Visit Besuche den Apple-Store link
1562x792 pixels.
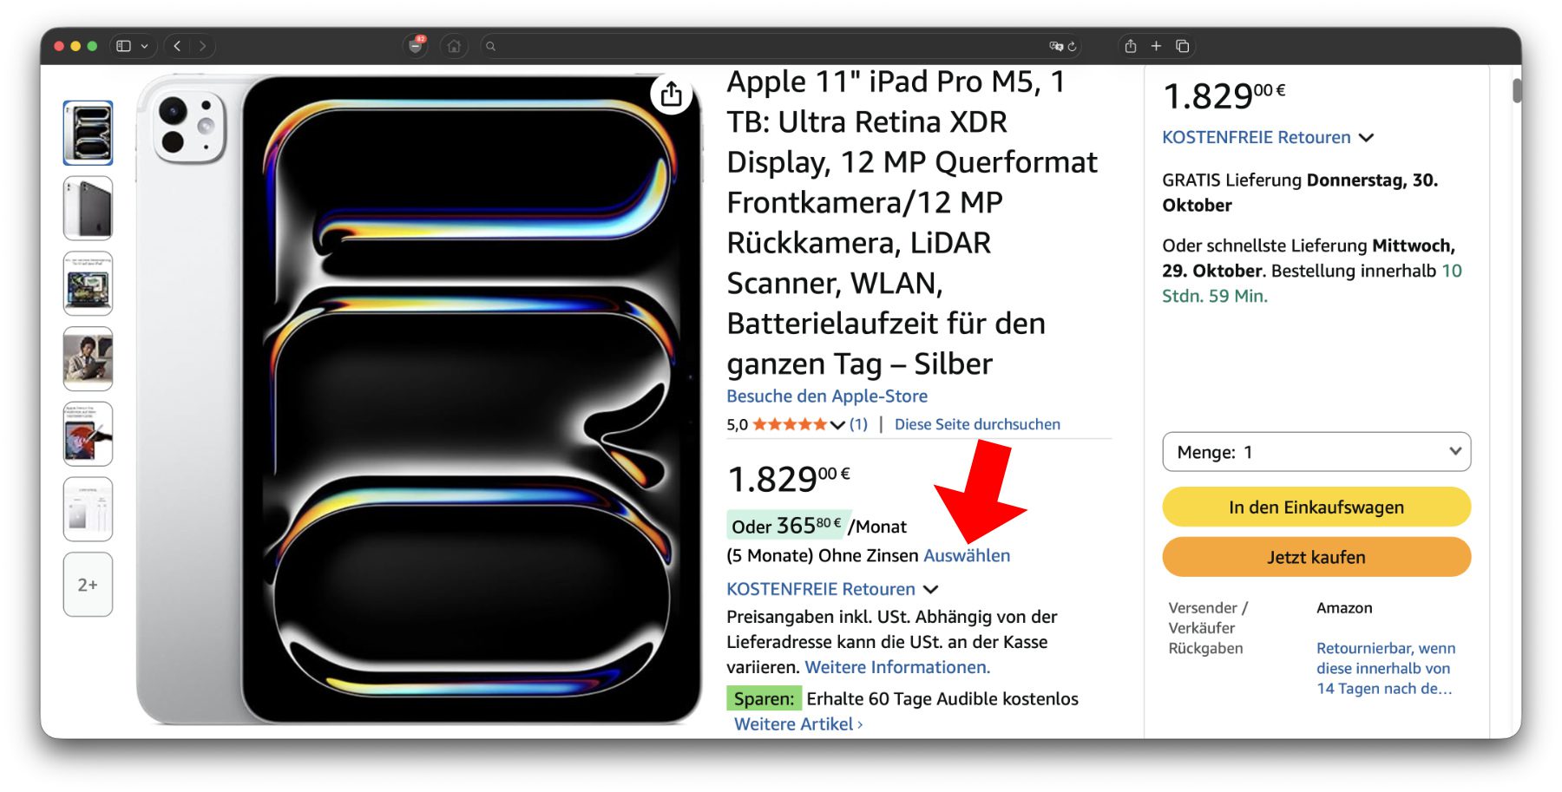click(x=827, y=396)
